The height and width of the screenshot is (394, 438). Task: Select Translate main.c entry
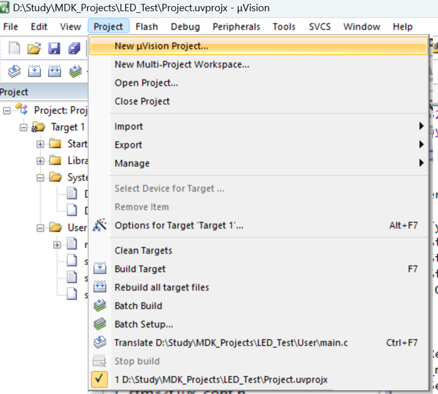pos(258,343)
